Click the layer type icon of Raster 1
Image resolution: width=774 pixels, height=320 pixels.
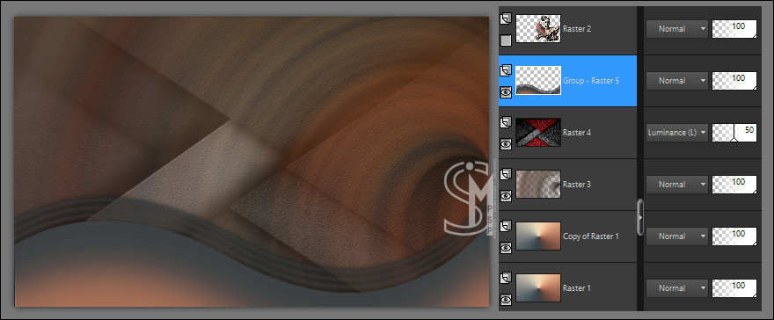pos(505,279)
